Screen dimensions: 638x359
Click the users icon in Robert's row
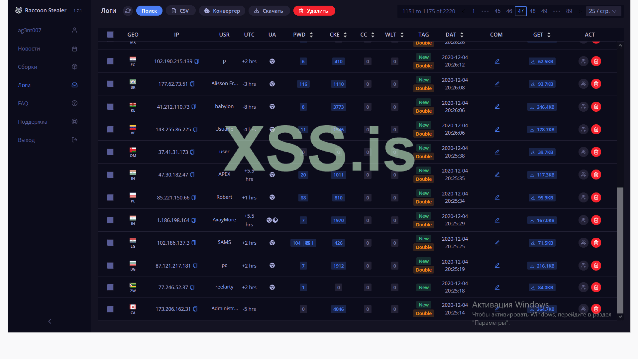583,197
